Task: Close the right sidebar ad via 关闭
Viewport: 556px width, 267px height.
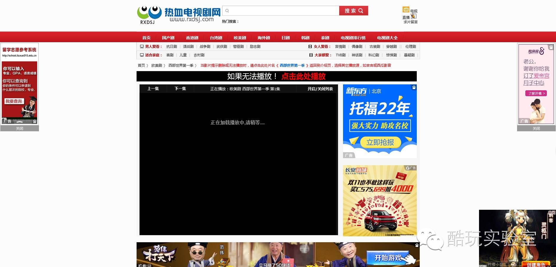Action: click(536, 128)
